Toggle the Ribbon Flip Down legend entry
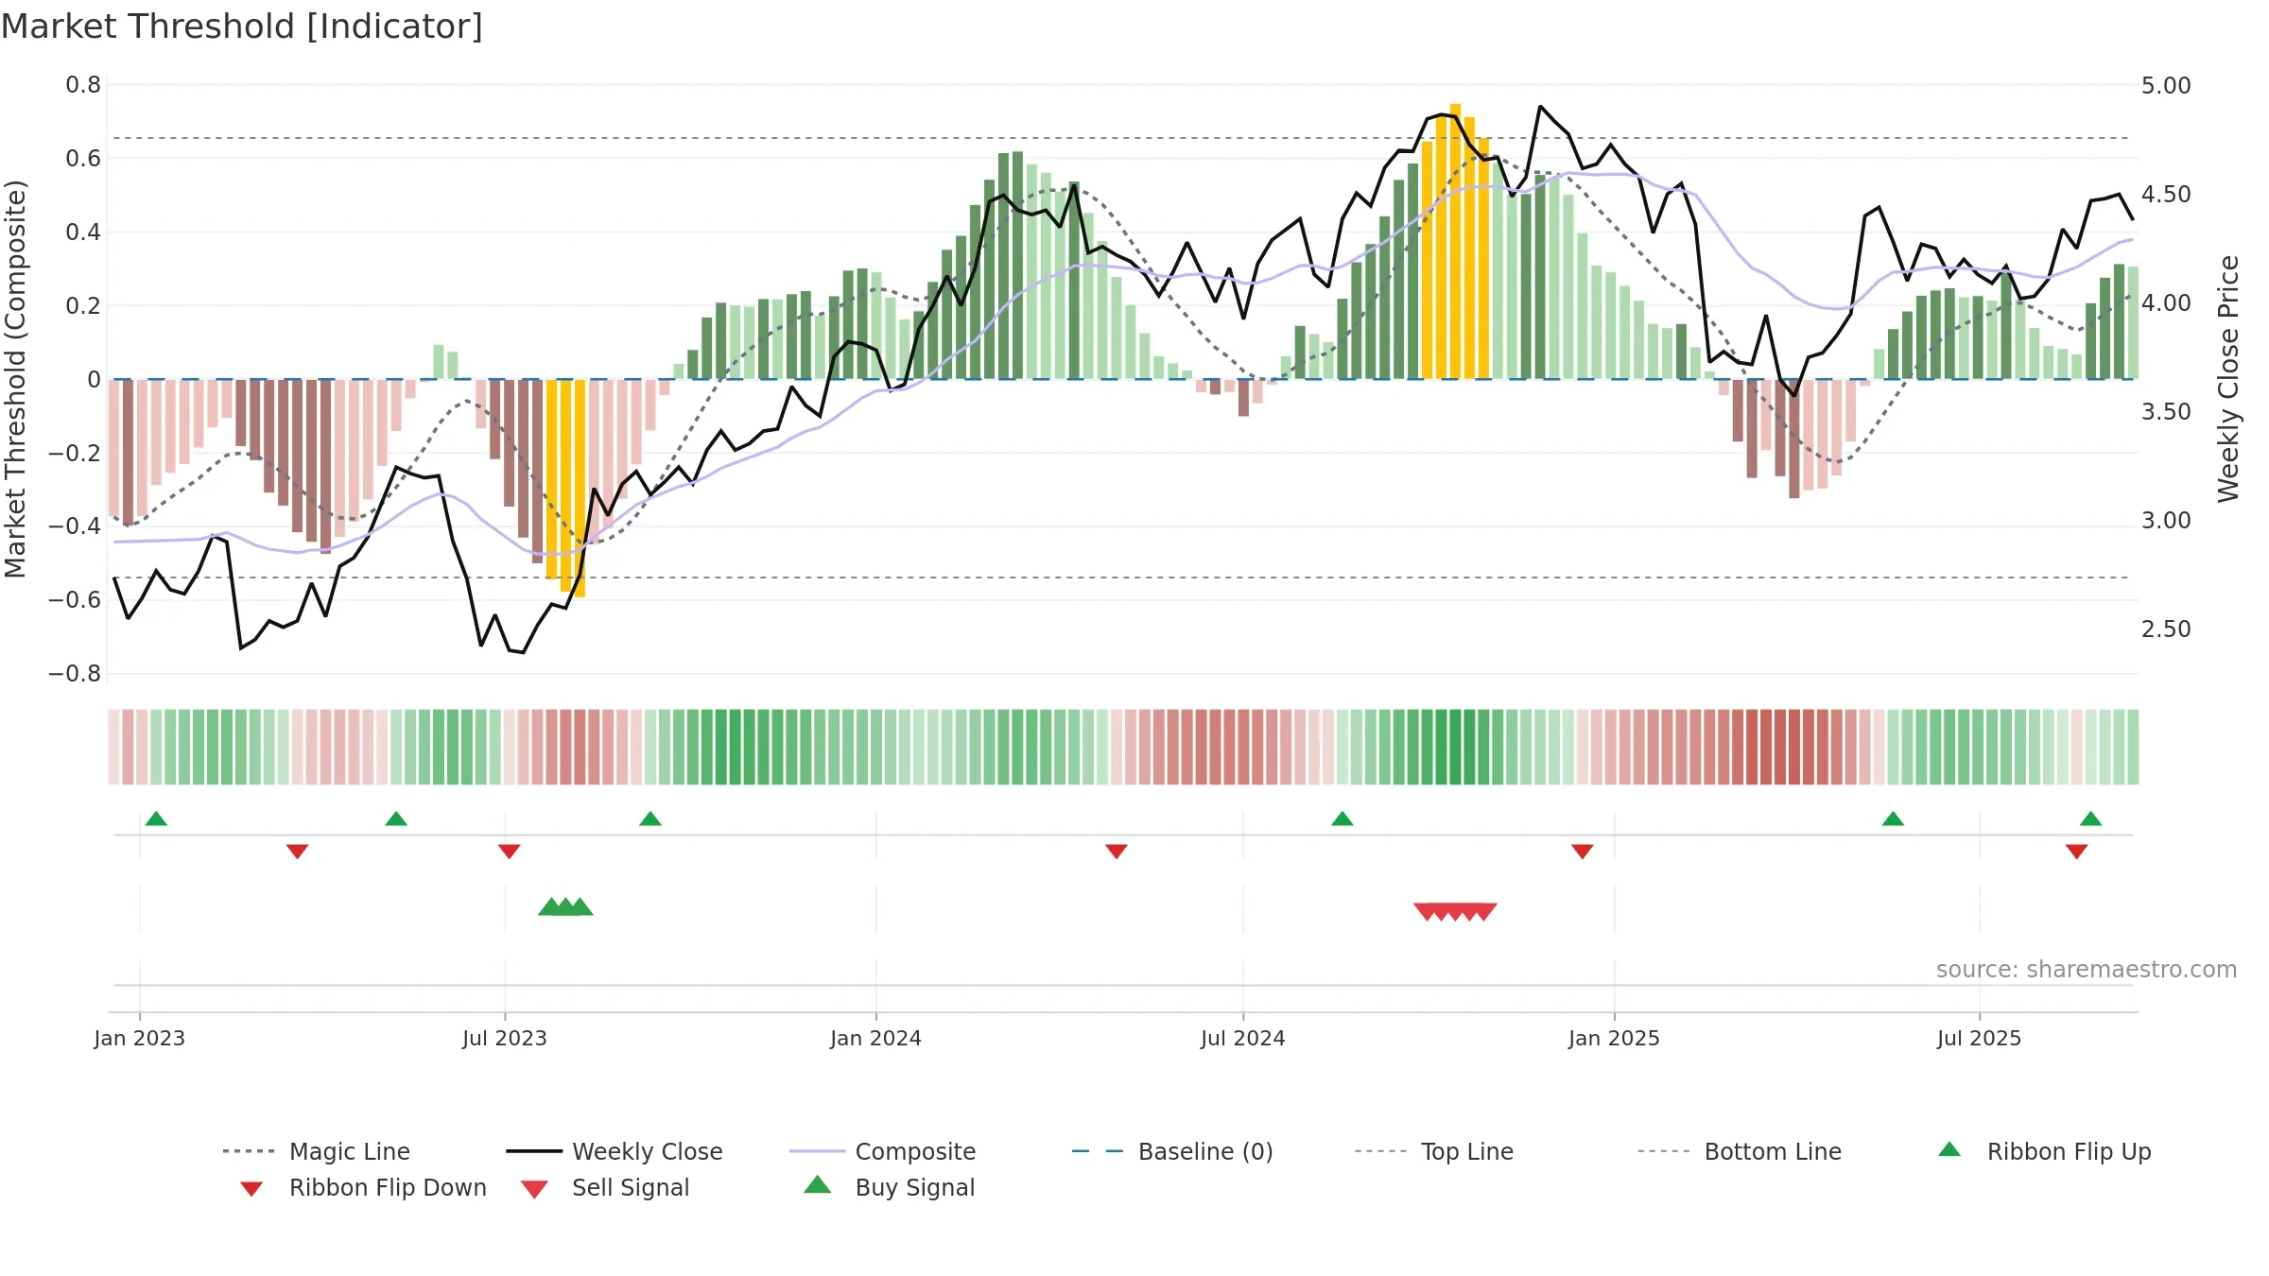Screen dimensions: 2269x1276 (x=362, y=1187)
